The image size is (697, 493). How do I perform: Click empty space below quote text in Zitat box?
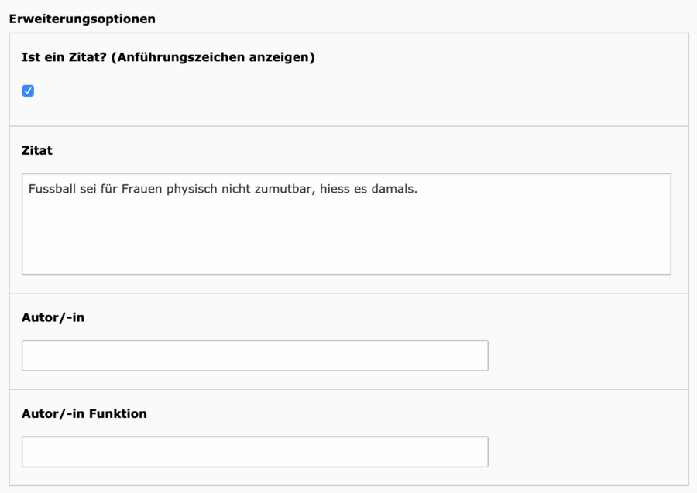(346, 235)
